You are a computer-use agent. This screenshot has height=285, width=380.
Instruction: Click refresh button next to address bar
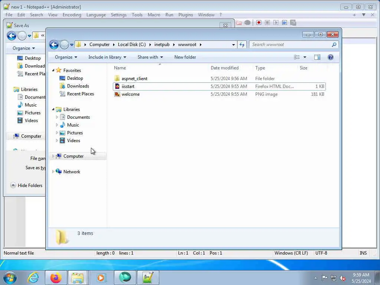pos(242,45)
